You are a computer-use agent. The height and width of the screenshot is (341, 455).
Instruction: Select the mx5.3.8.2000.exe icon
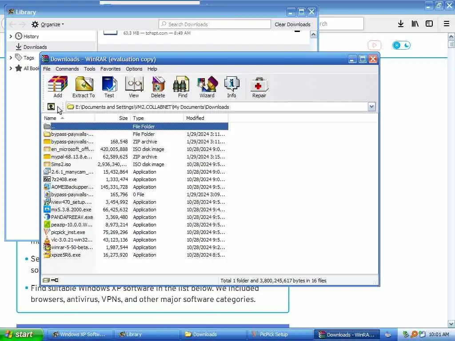pos(47,210)
